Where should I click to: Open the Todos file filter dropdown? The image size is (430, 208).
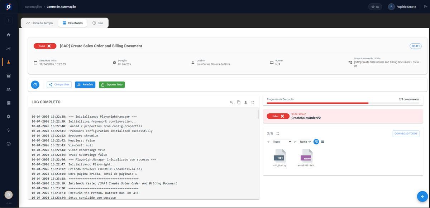coord(282,142)
